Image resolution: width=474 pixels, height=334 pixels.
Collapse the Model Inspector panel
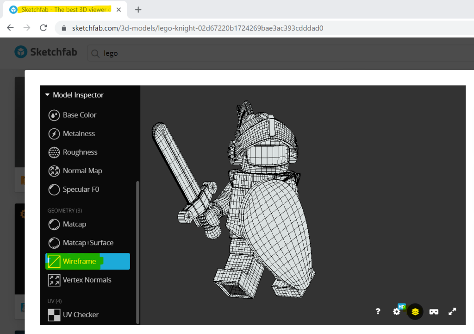(x=48, y=95)
